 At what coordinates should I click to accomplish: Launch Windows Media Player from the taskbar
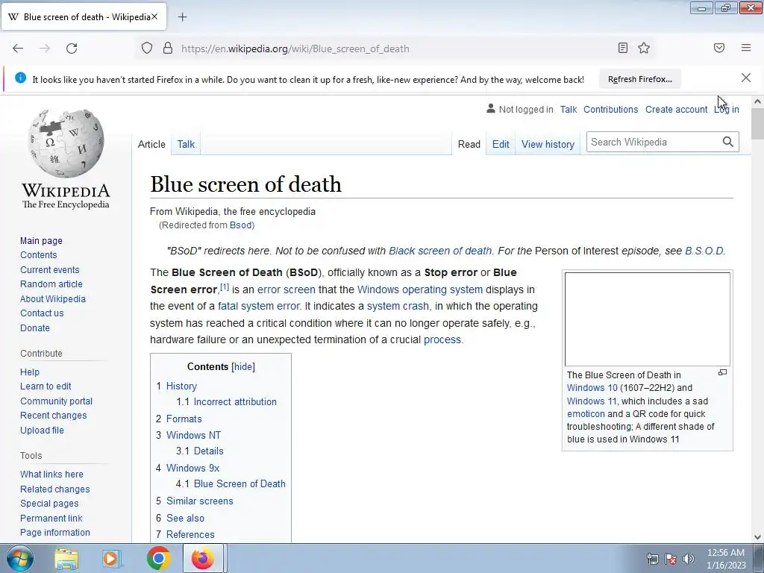[111, 558]
